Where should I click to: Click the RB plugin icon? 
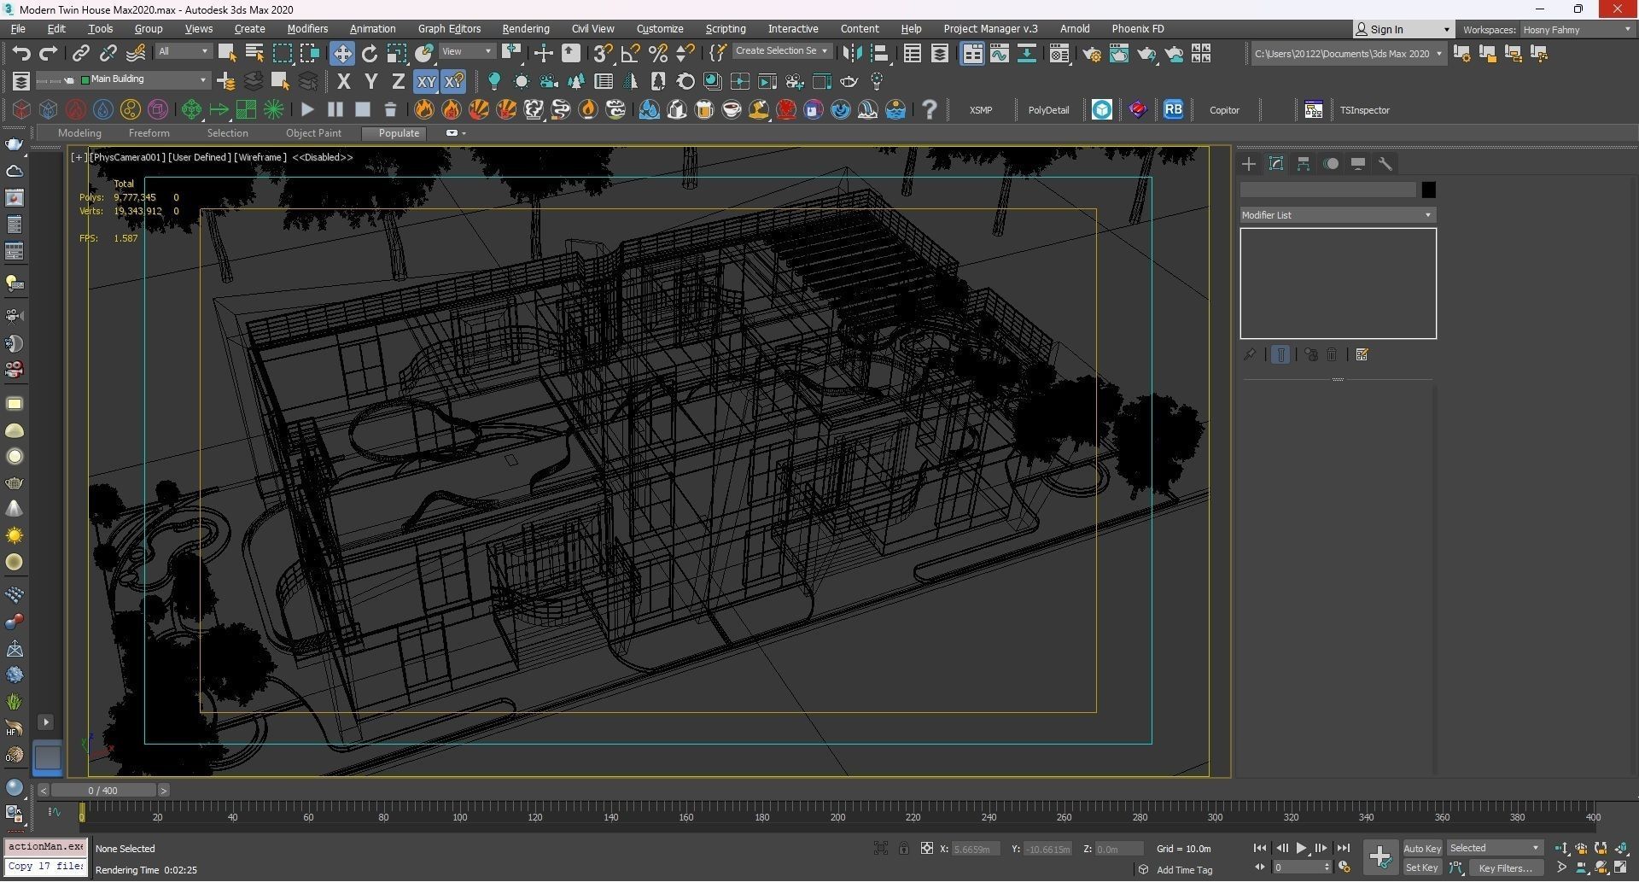click(1173, 110)
